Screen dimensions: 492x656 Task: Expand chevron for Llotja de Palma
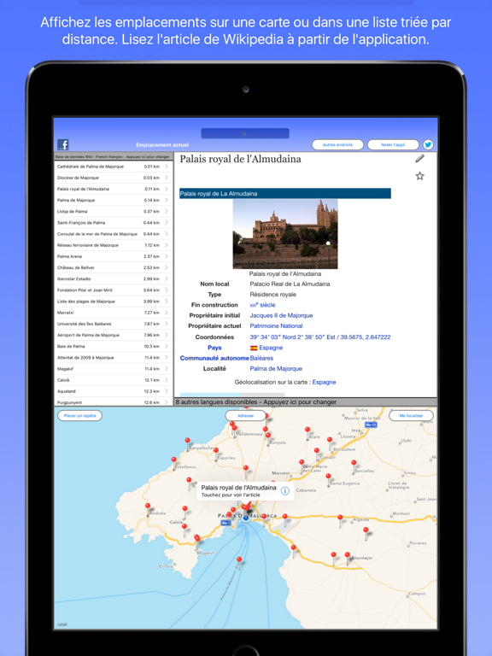[x=166, y=211]
